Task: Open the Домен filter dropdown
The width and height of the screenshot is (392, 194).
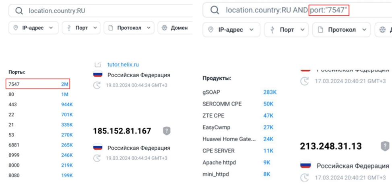Action: pos(175,28)
